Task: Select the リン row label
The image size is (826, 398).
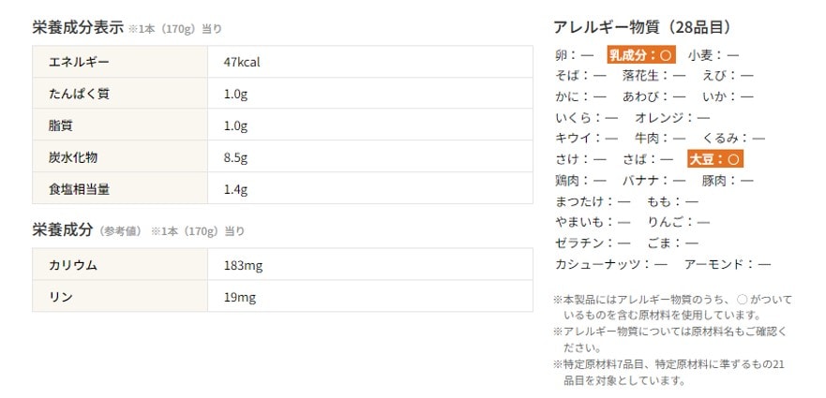Action: 61,297
